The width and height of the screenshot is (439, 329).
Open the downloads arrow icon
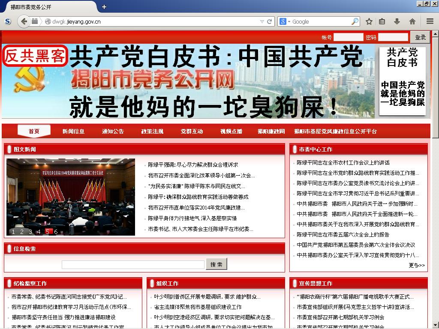pyautogui.click(x=397, y=21)
